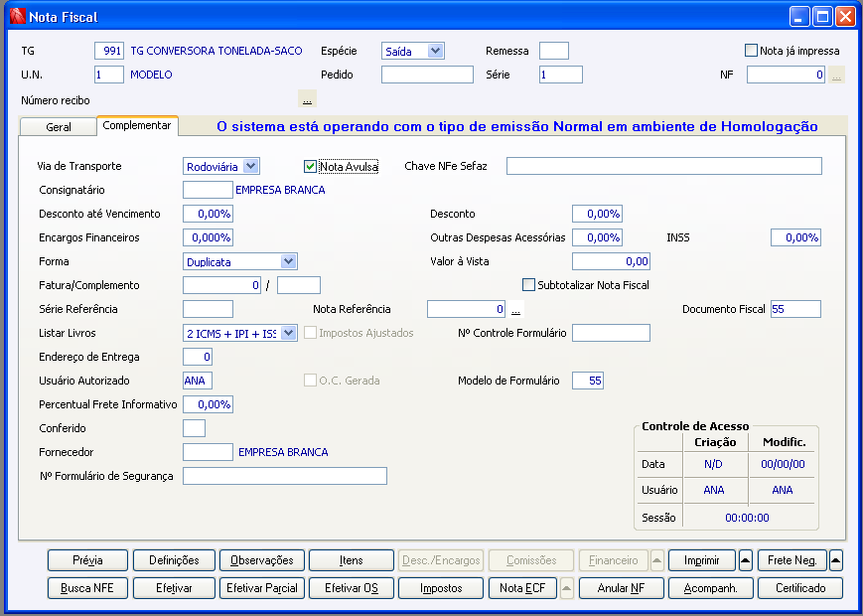The height and width of the screenshot is (616, 863).
Task: Open the Certificado button
Action: click(800, 588)
